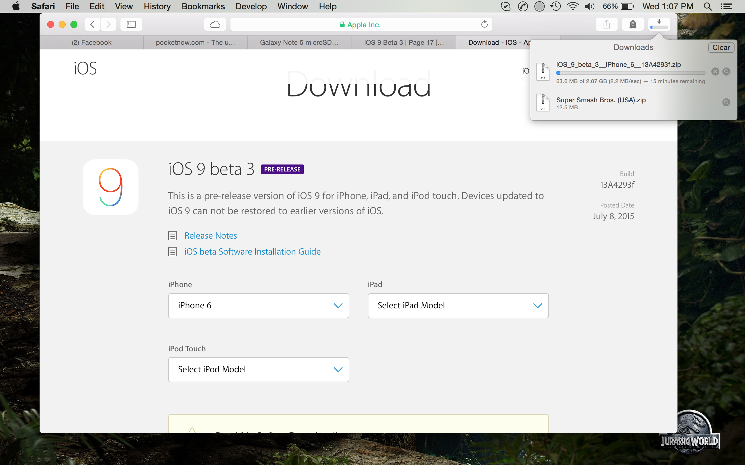The height and width of the screenshot is (465, 745).
Task: Open the Window menu
Action: 292,6
